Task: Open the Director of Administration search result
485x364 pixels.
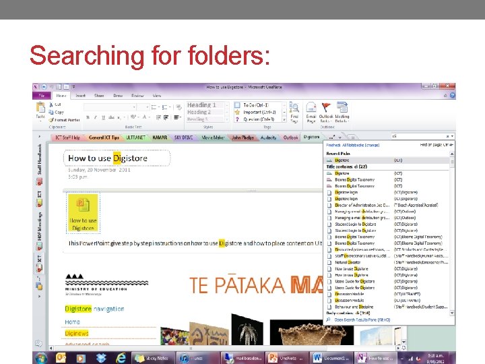Action: pos(388,205)
